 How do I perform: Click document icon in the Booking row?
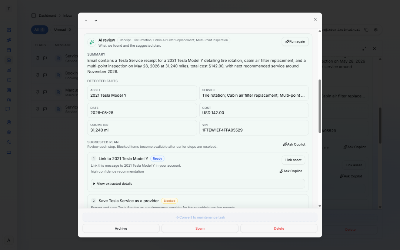coord(58,75)
